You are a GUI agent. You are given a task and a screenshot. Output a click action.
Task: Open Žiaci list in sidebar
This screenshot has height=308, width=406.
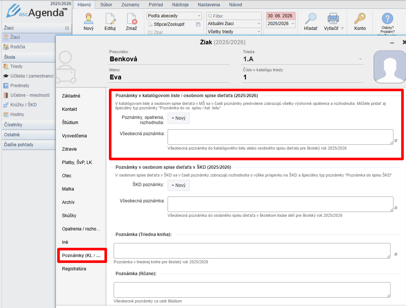(28, 37)
